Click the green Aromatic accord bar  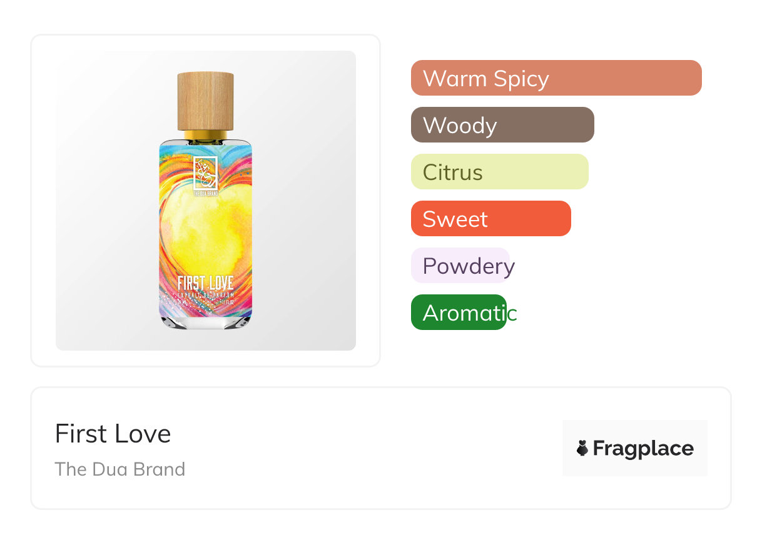459,312
